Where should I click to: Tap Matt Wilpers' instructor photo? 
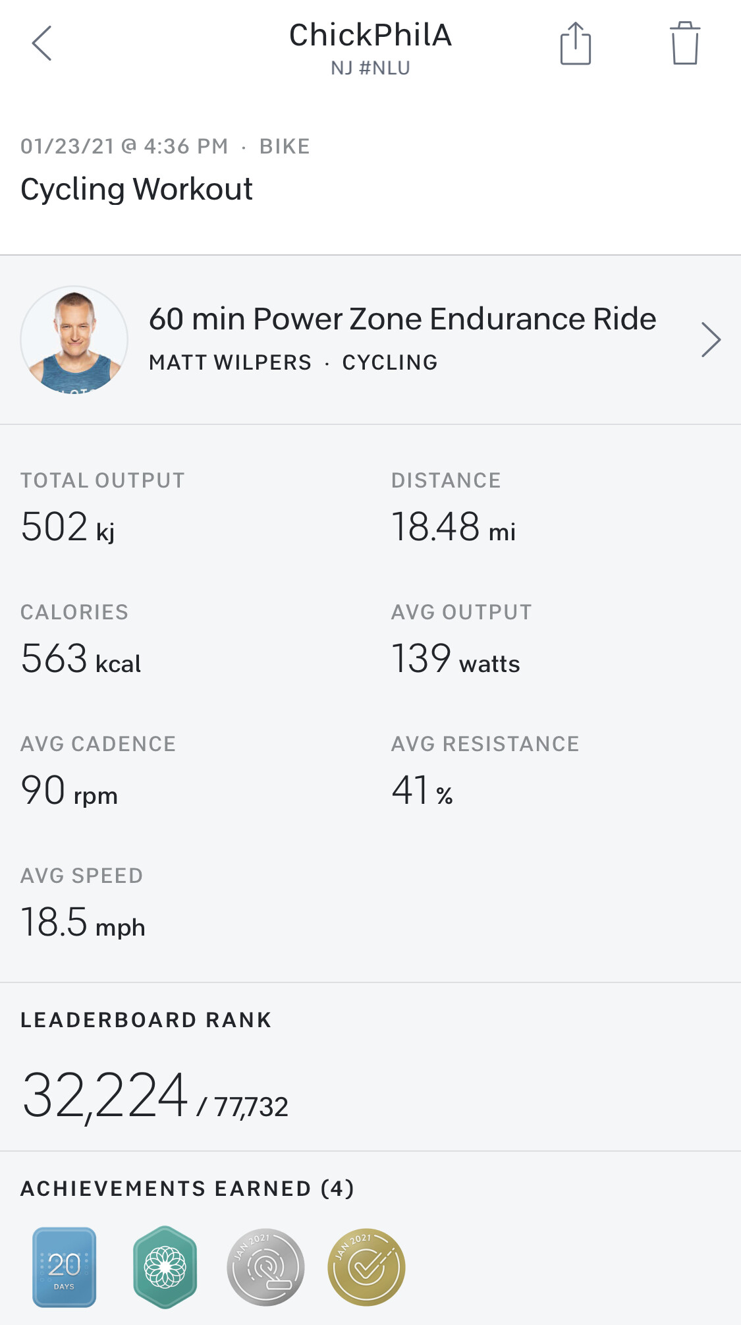74,340
